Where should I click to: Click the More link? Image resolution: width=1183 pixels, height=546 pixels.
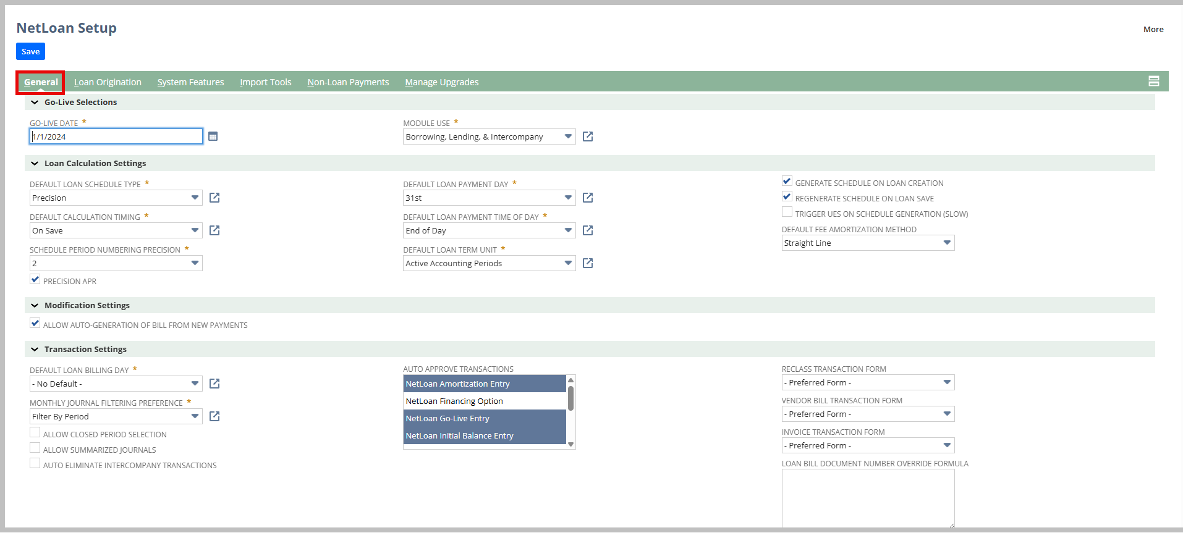coord(1153,29)
